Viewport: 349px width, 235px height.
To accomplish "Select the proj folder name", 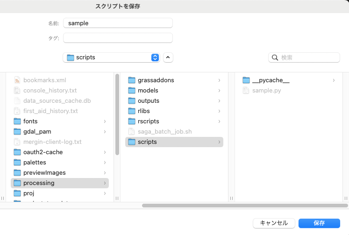I will (x=28, y=193).
